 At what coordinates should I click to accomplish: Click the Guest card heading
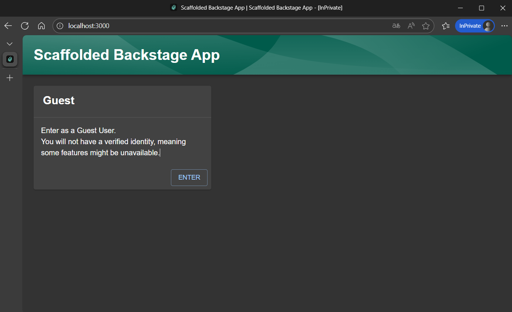[59, 101]
